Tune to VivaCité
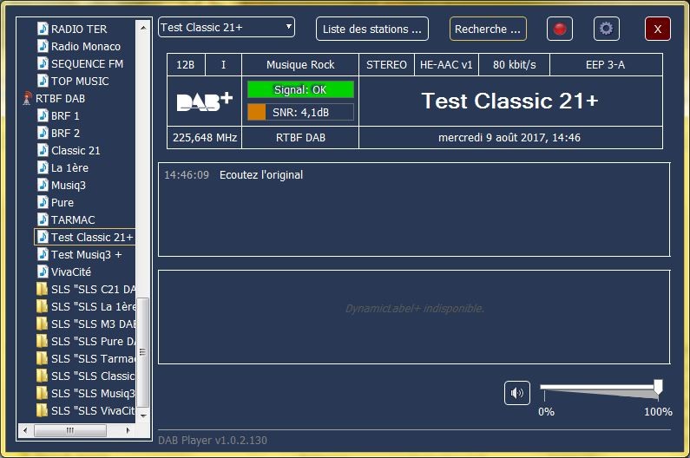This screenshot has width=690, height=458. [x=65, y=272]
